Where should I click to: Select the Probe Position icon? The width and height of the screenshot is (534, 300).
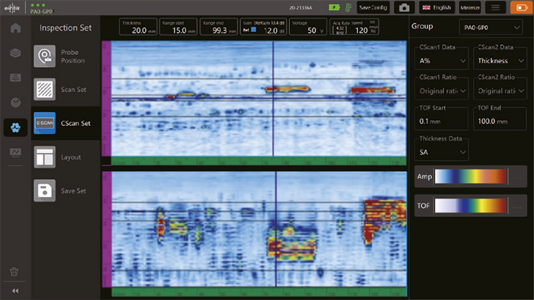(44, 56)
